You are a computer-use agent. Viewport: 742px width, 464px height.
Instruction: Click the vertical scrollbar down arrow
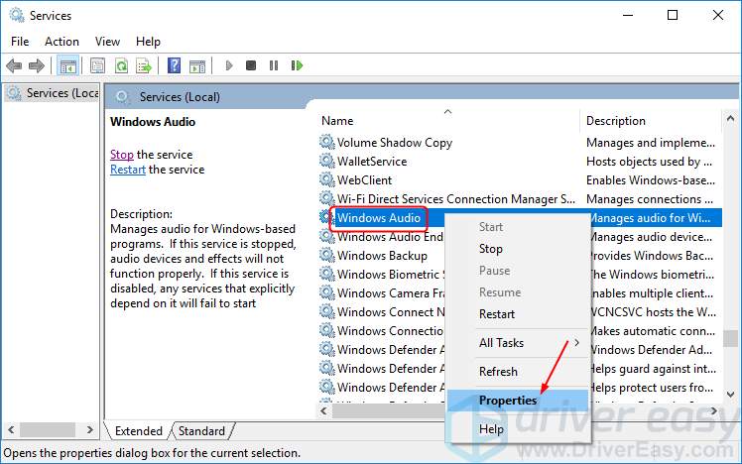click(x=731, y=394)
